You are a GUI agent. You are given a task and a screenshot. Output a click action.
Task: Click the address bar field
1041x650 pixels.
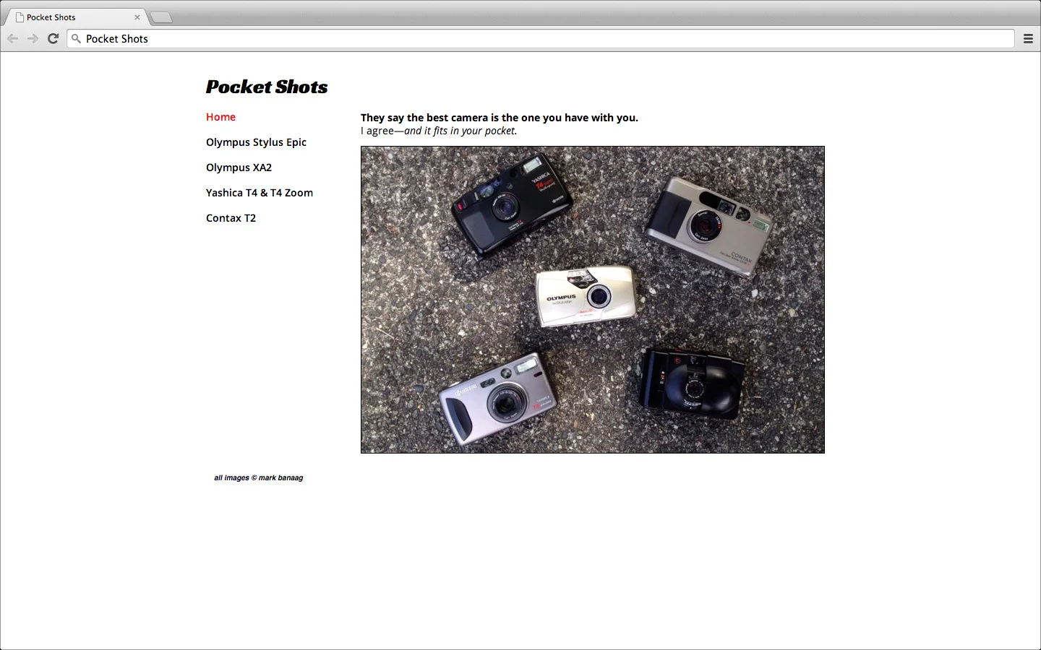pyautogui.click(x=541, y=39)
